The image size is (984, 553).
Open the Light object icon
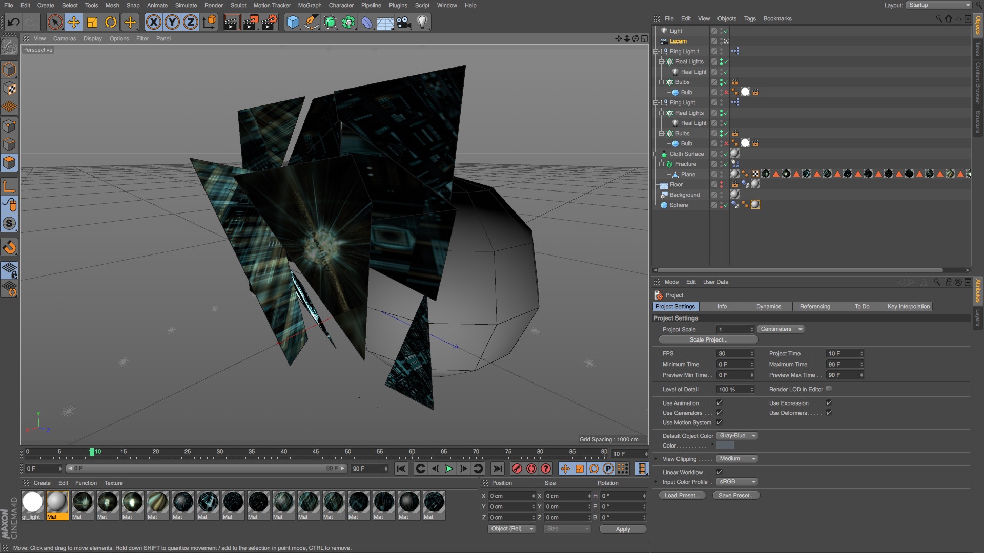click(422, 22)
